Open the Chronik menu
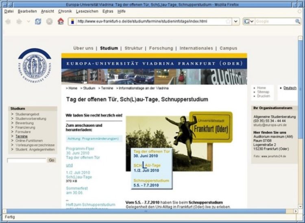This screenshot has height=223, width=305. click(x=65, y=11)
